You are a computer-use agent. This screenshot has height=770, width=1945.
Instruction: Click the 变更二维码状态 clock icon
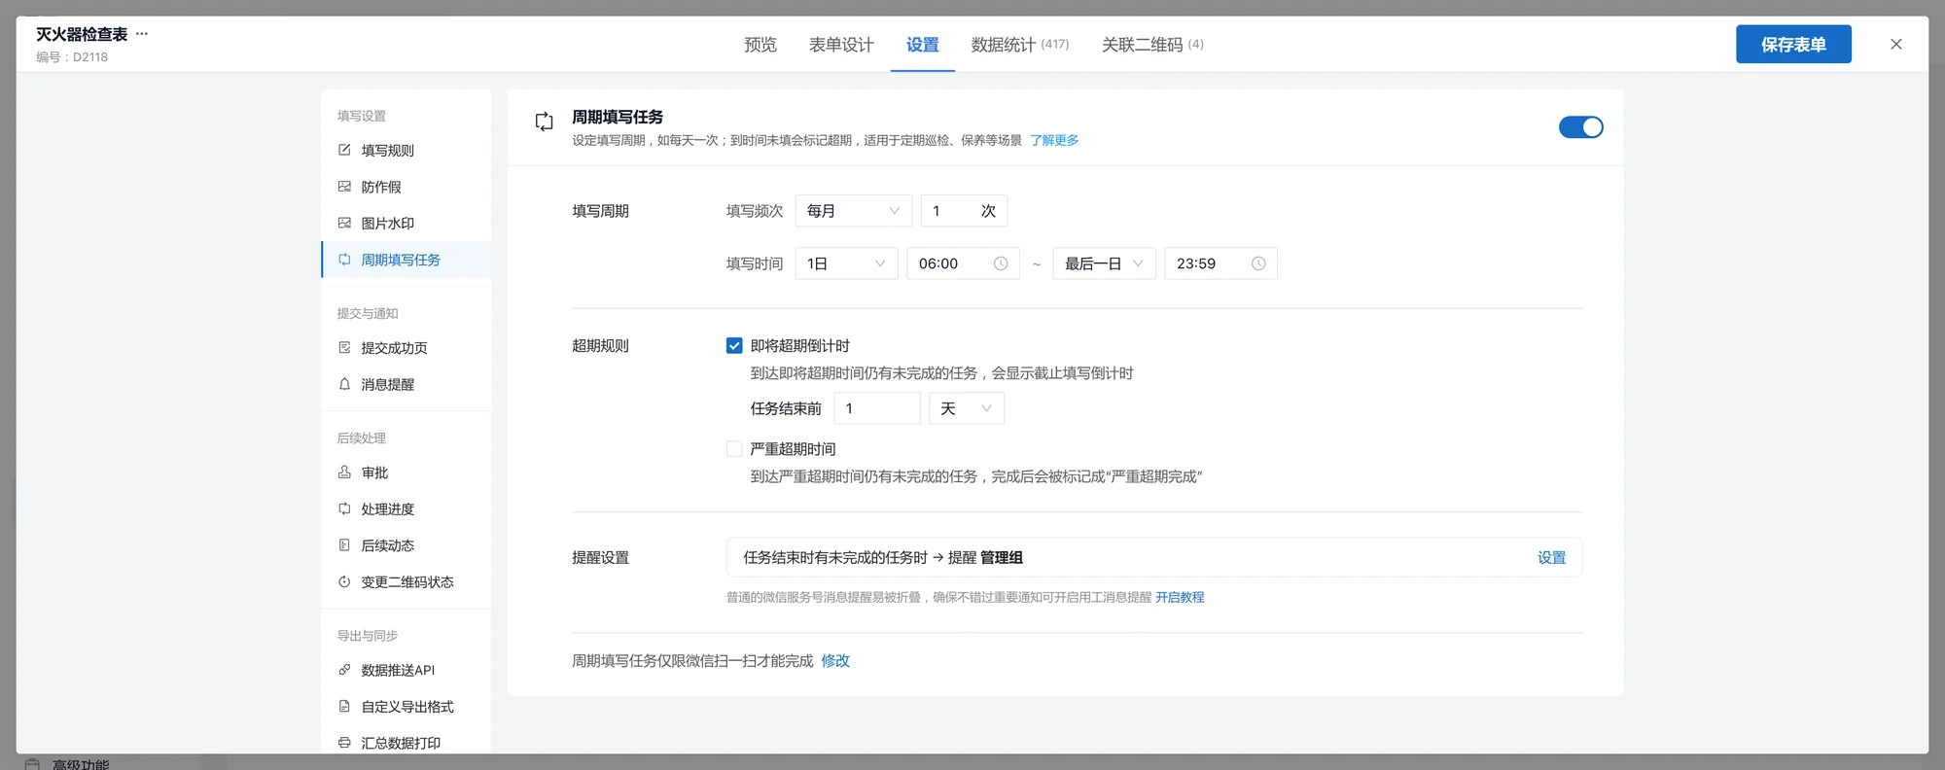pyautogui.click(x=344, y=581)
